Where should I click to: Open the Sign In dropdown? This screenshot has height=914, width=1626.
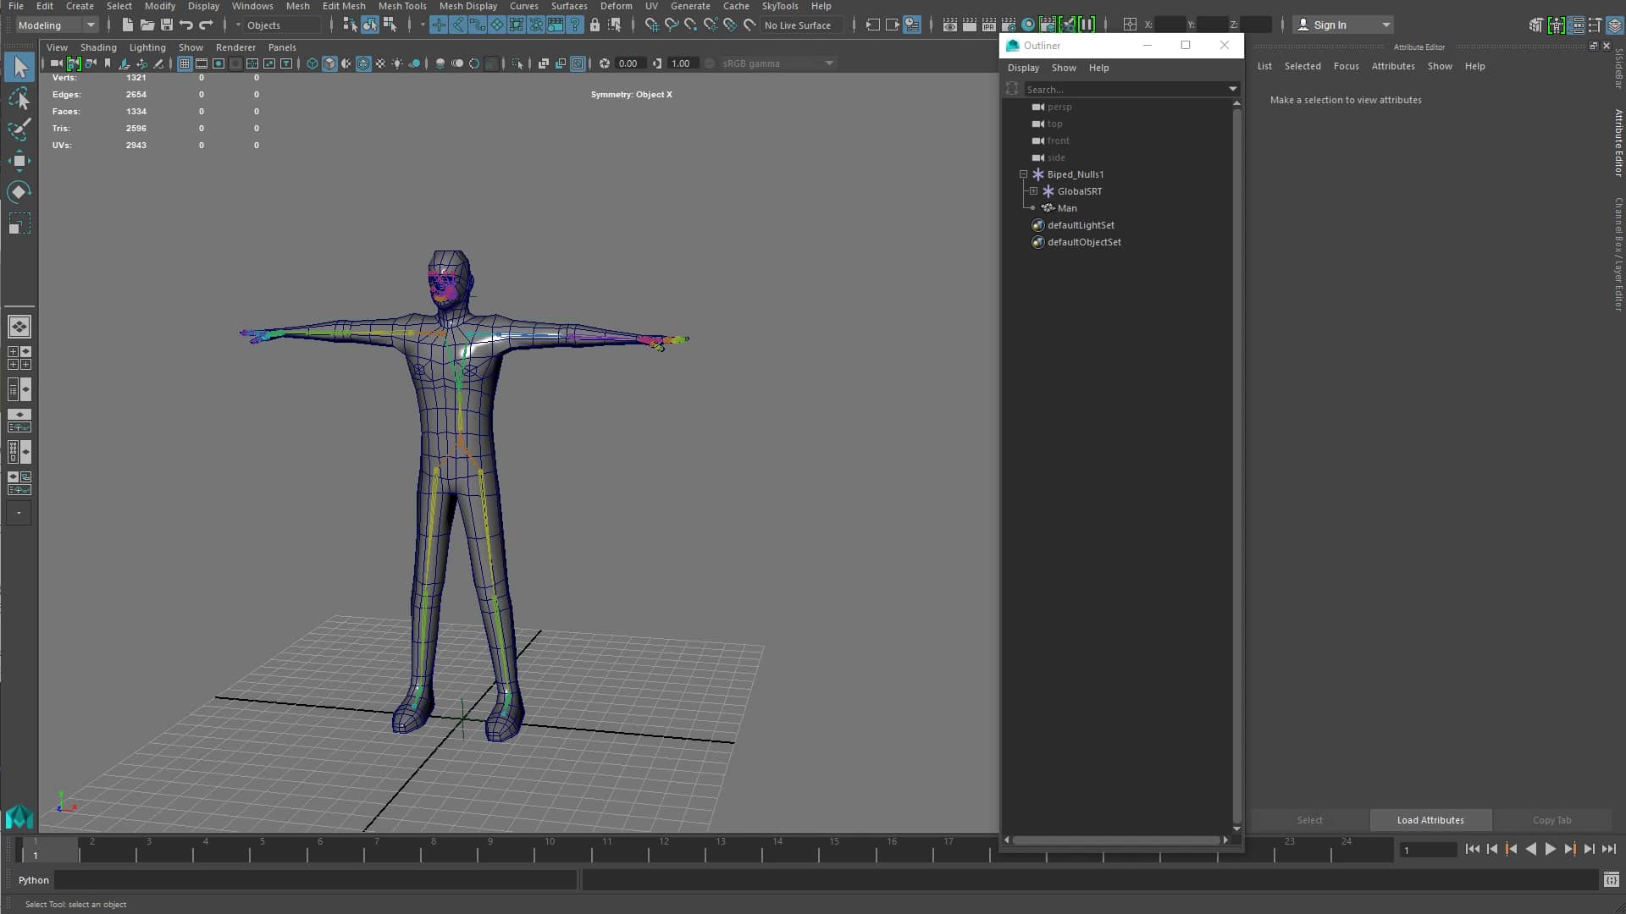[x=1343, y=25]
